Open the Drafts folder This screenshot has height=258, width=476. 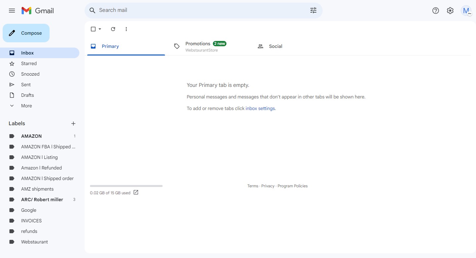[40, 95]
